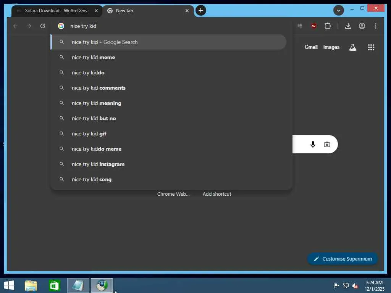Open the Windows Start button
391x293 pixels.
point(9,285)
